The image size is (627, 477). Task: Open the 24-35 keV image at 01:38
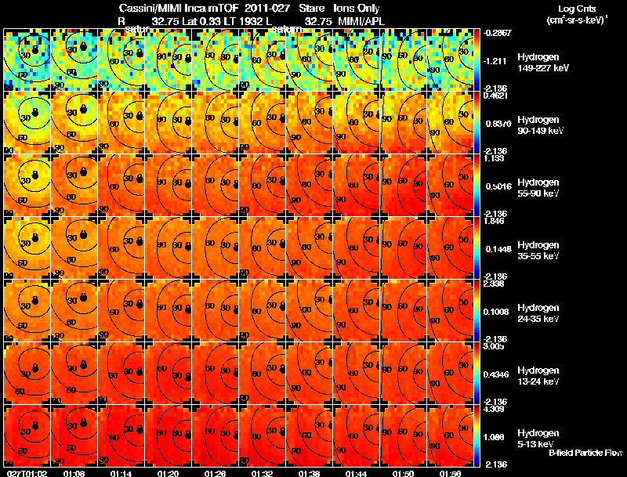click(x=309, y=310)
